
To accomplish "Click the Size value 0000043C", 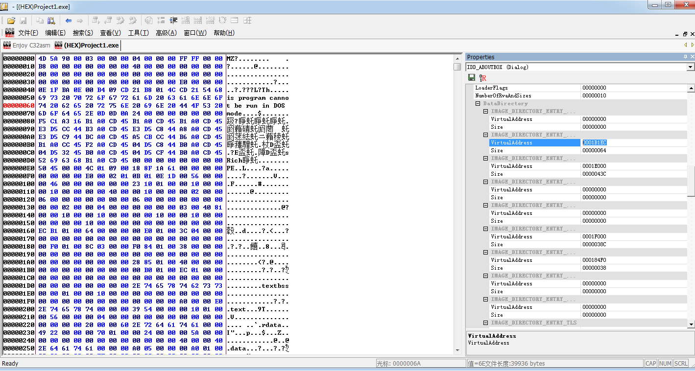I will 594,174.
